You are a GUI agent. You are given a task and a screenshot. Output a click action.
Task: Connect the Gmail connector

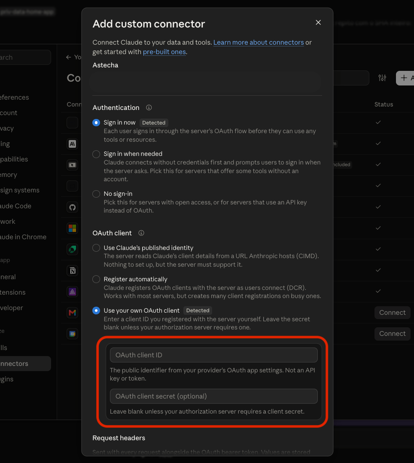[392, 313]
